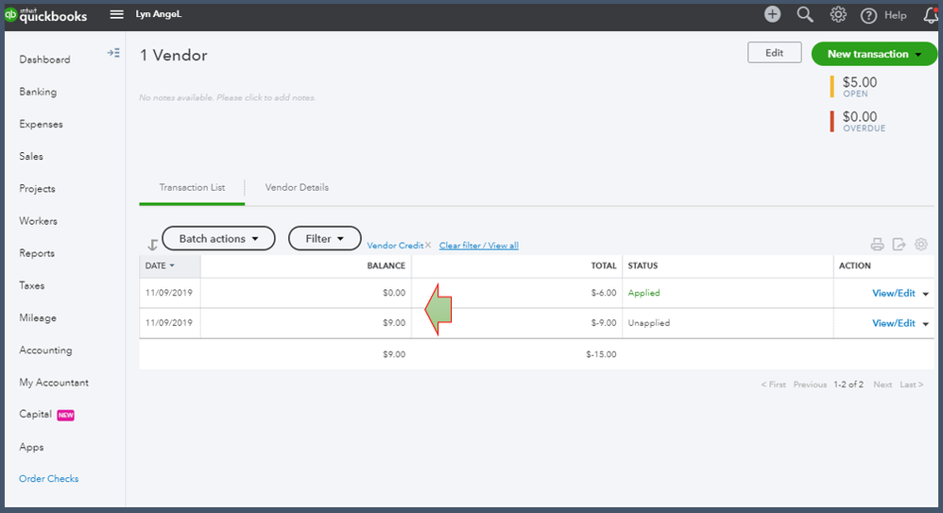943x513 pixels.
Task: Open the New transaction dropdown
Action: pos(874,54)
